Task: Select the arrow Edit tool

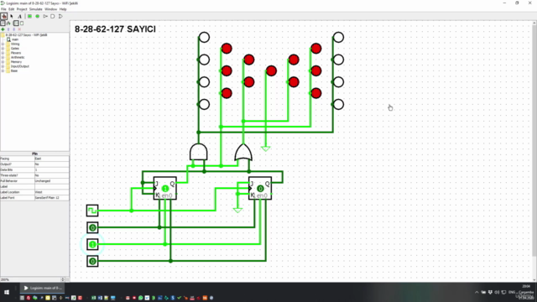Action: tap(12, 16)
